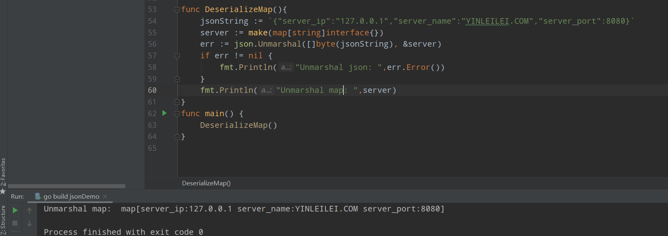668x236 pixels.
Task: Collapse the if err block at line 57
Action: tap(177, 56)
